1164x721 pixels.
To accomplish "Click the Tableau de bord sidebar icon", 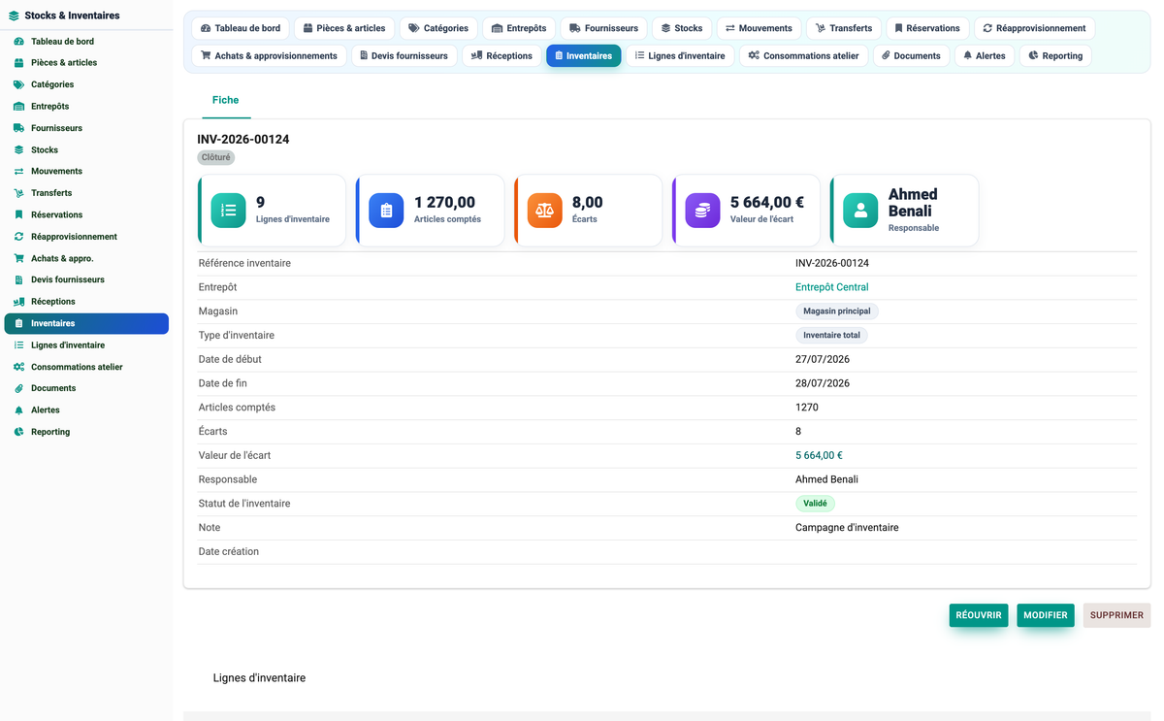I will 18,42.
